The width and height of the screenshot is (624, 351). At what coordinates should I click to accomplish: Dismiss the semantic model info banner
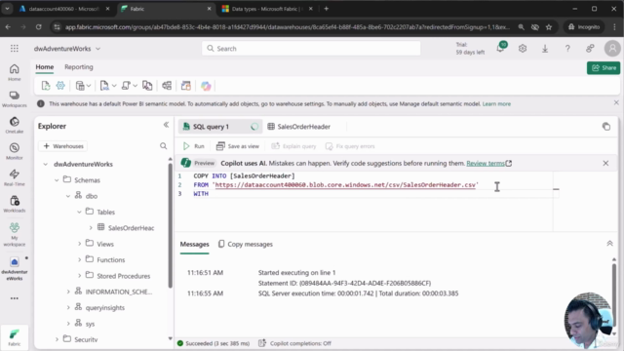tap(616, 102)
